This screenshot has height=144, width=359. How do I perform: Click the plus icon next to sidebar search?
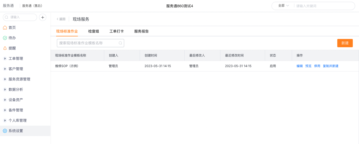(x=43, y=17)
